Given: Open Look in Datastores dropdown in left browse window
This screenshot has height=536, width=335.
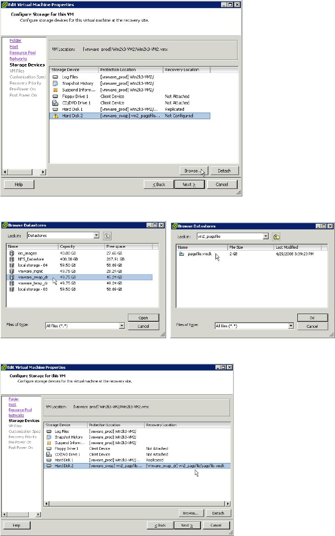Looking at the screenshot, I should (x=96, y=235).
